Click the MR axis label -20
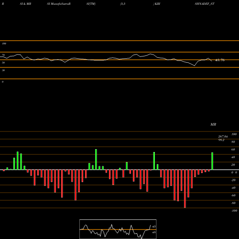Screen dimensions: 239x239 pyautogui.click(x=233, y=180)
